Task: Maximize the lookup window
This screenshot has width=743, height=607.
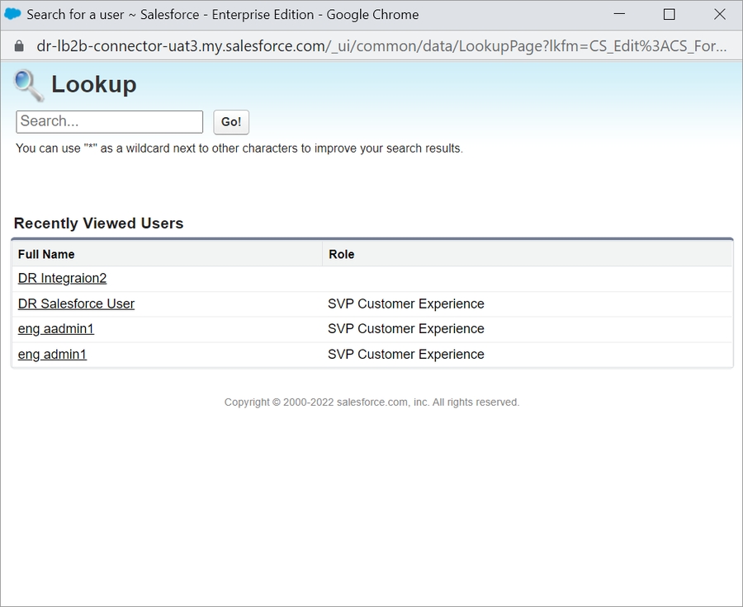Action: tap(669, 14)
